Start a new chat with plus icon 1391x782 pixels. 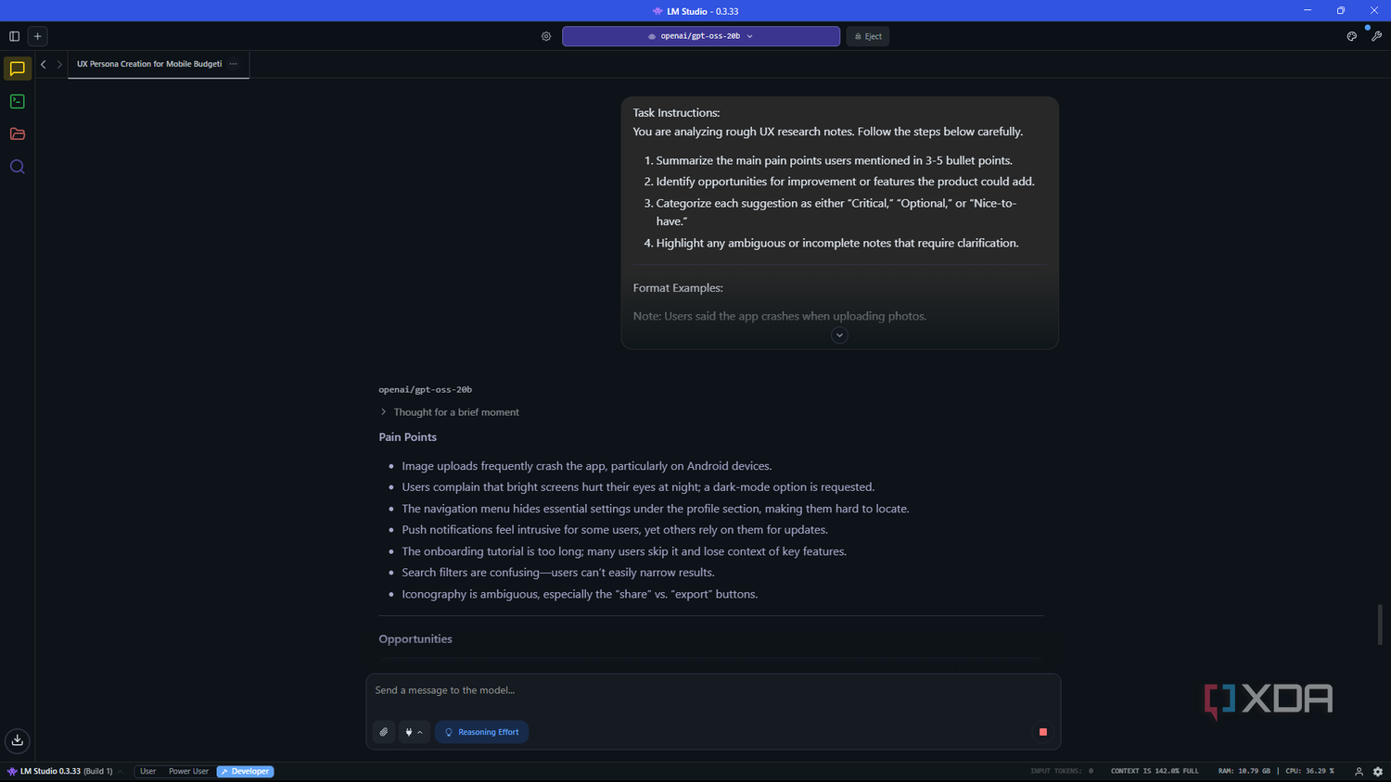[38, 36]
